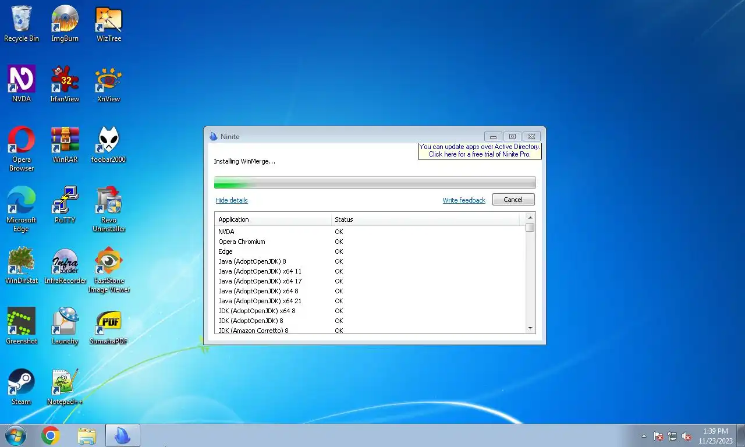This screenshot has width=745, height=447.
Task: Select the Steam desktop shortcut
Action: pos(22,386)
